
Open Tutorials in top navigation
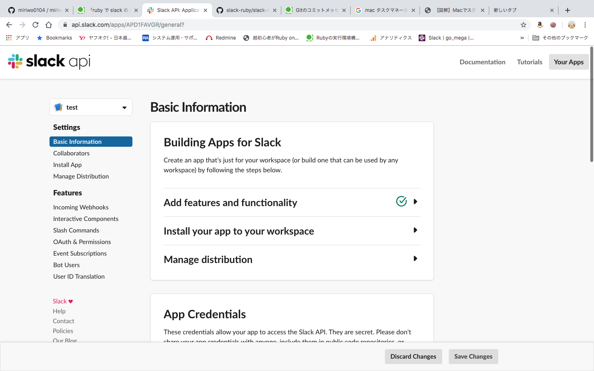[x=530, y=62]
